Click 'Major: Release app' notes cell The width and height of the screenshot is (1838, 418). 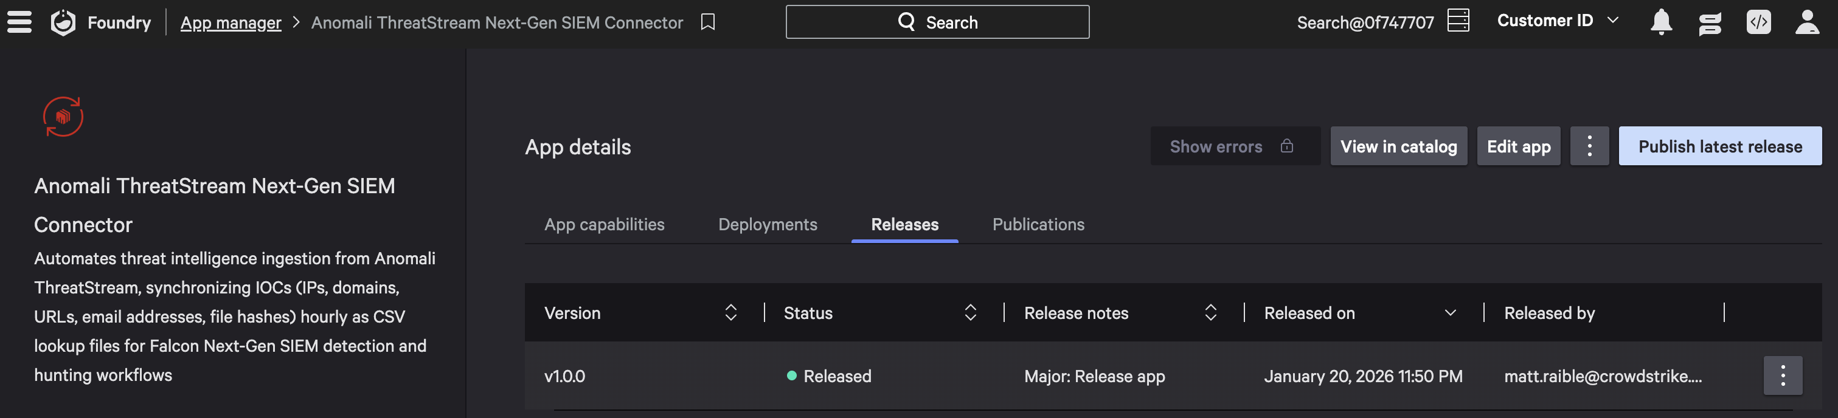(x=1094, y=376)
